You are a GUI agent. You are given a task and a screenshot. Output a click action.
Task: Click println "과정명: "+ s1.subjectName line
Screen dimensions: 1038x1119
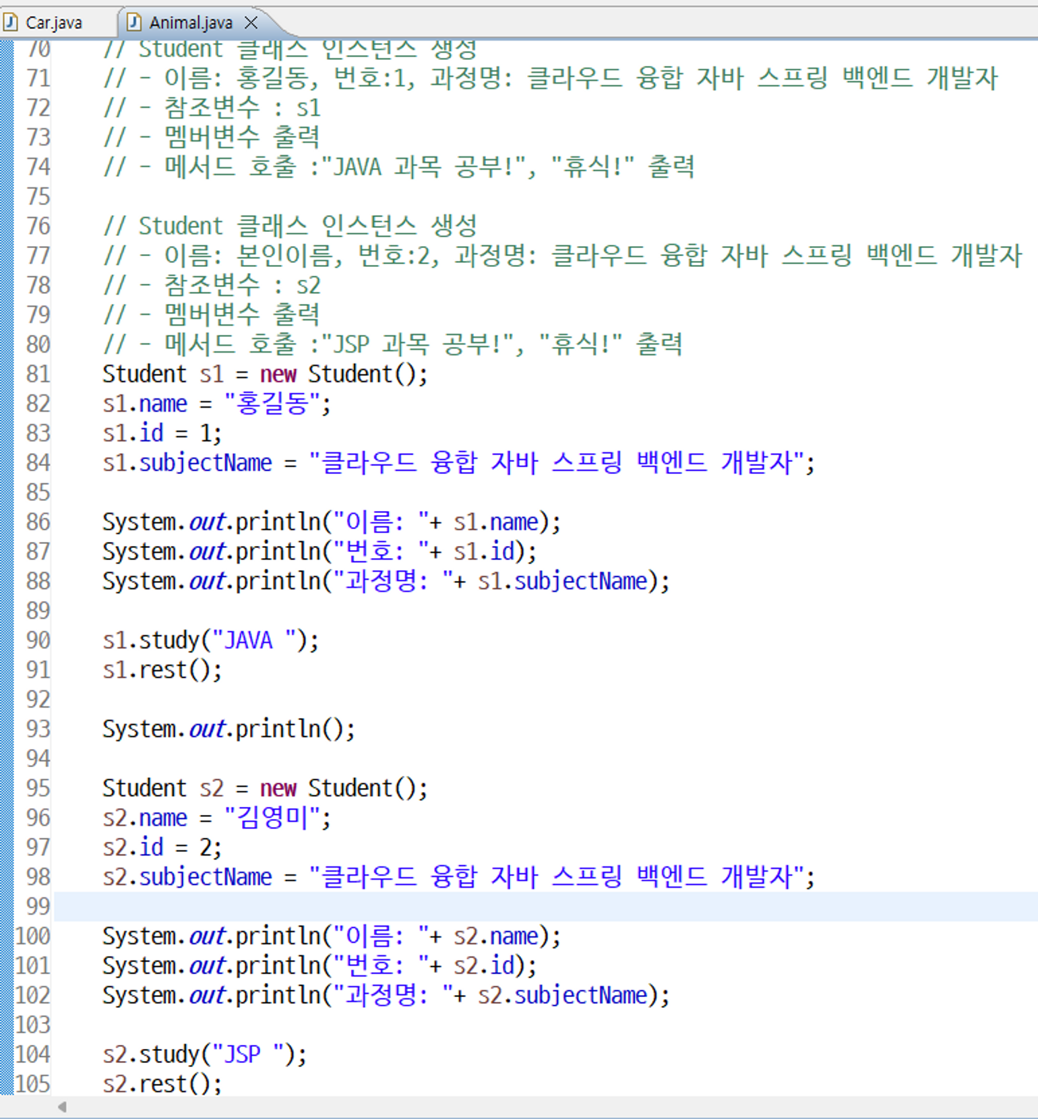[386, 582]
